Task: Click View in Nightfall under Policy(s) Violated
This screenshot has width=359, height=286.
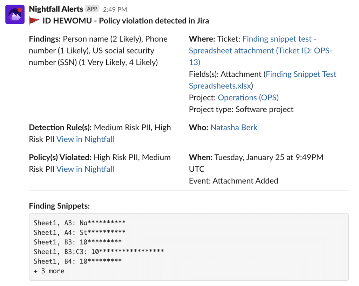Action: point(85,169)
